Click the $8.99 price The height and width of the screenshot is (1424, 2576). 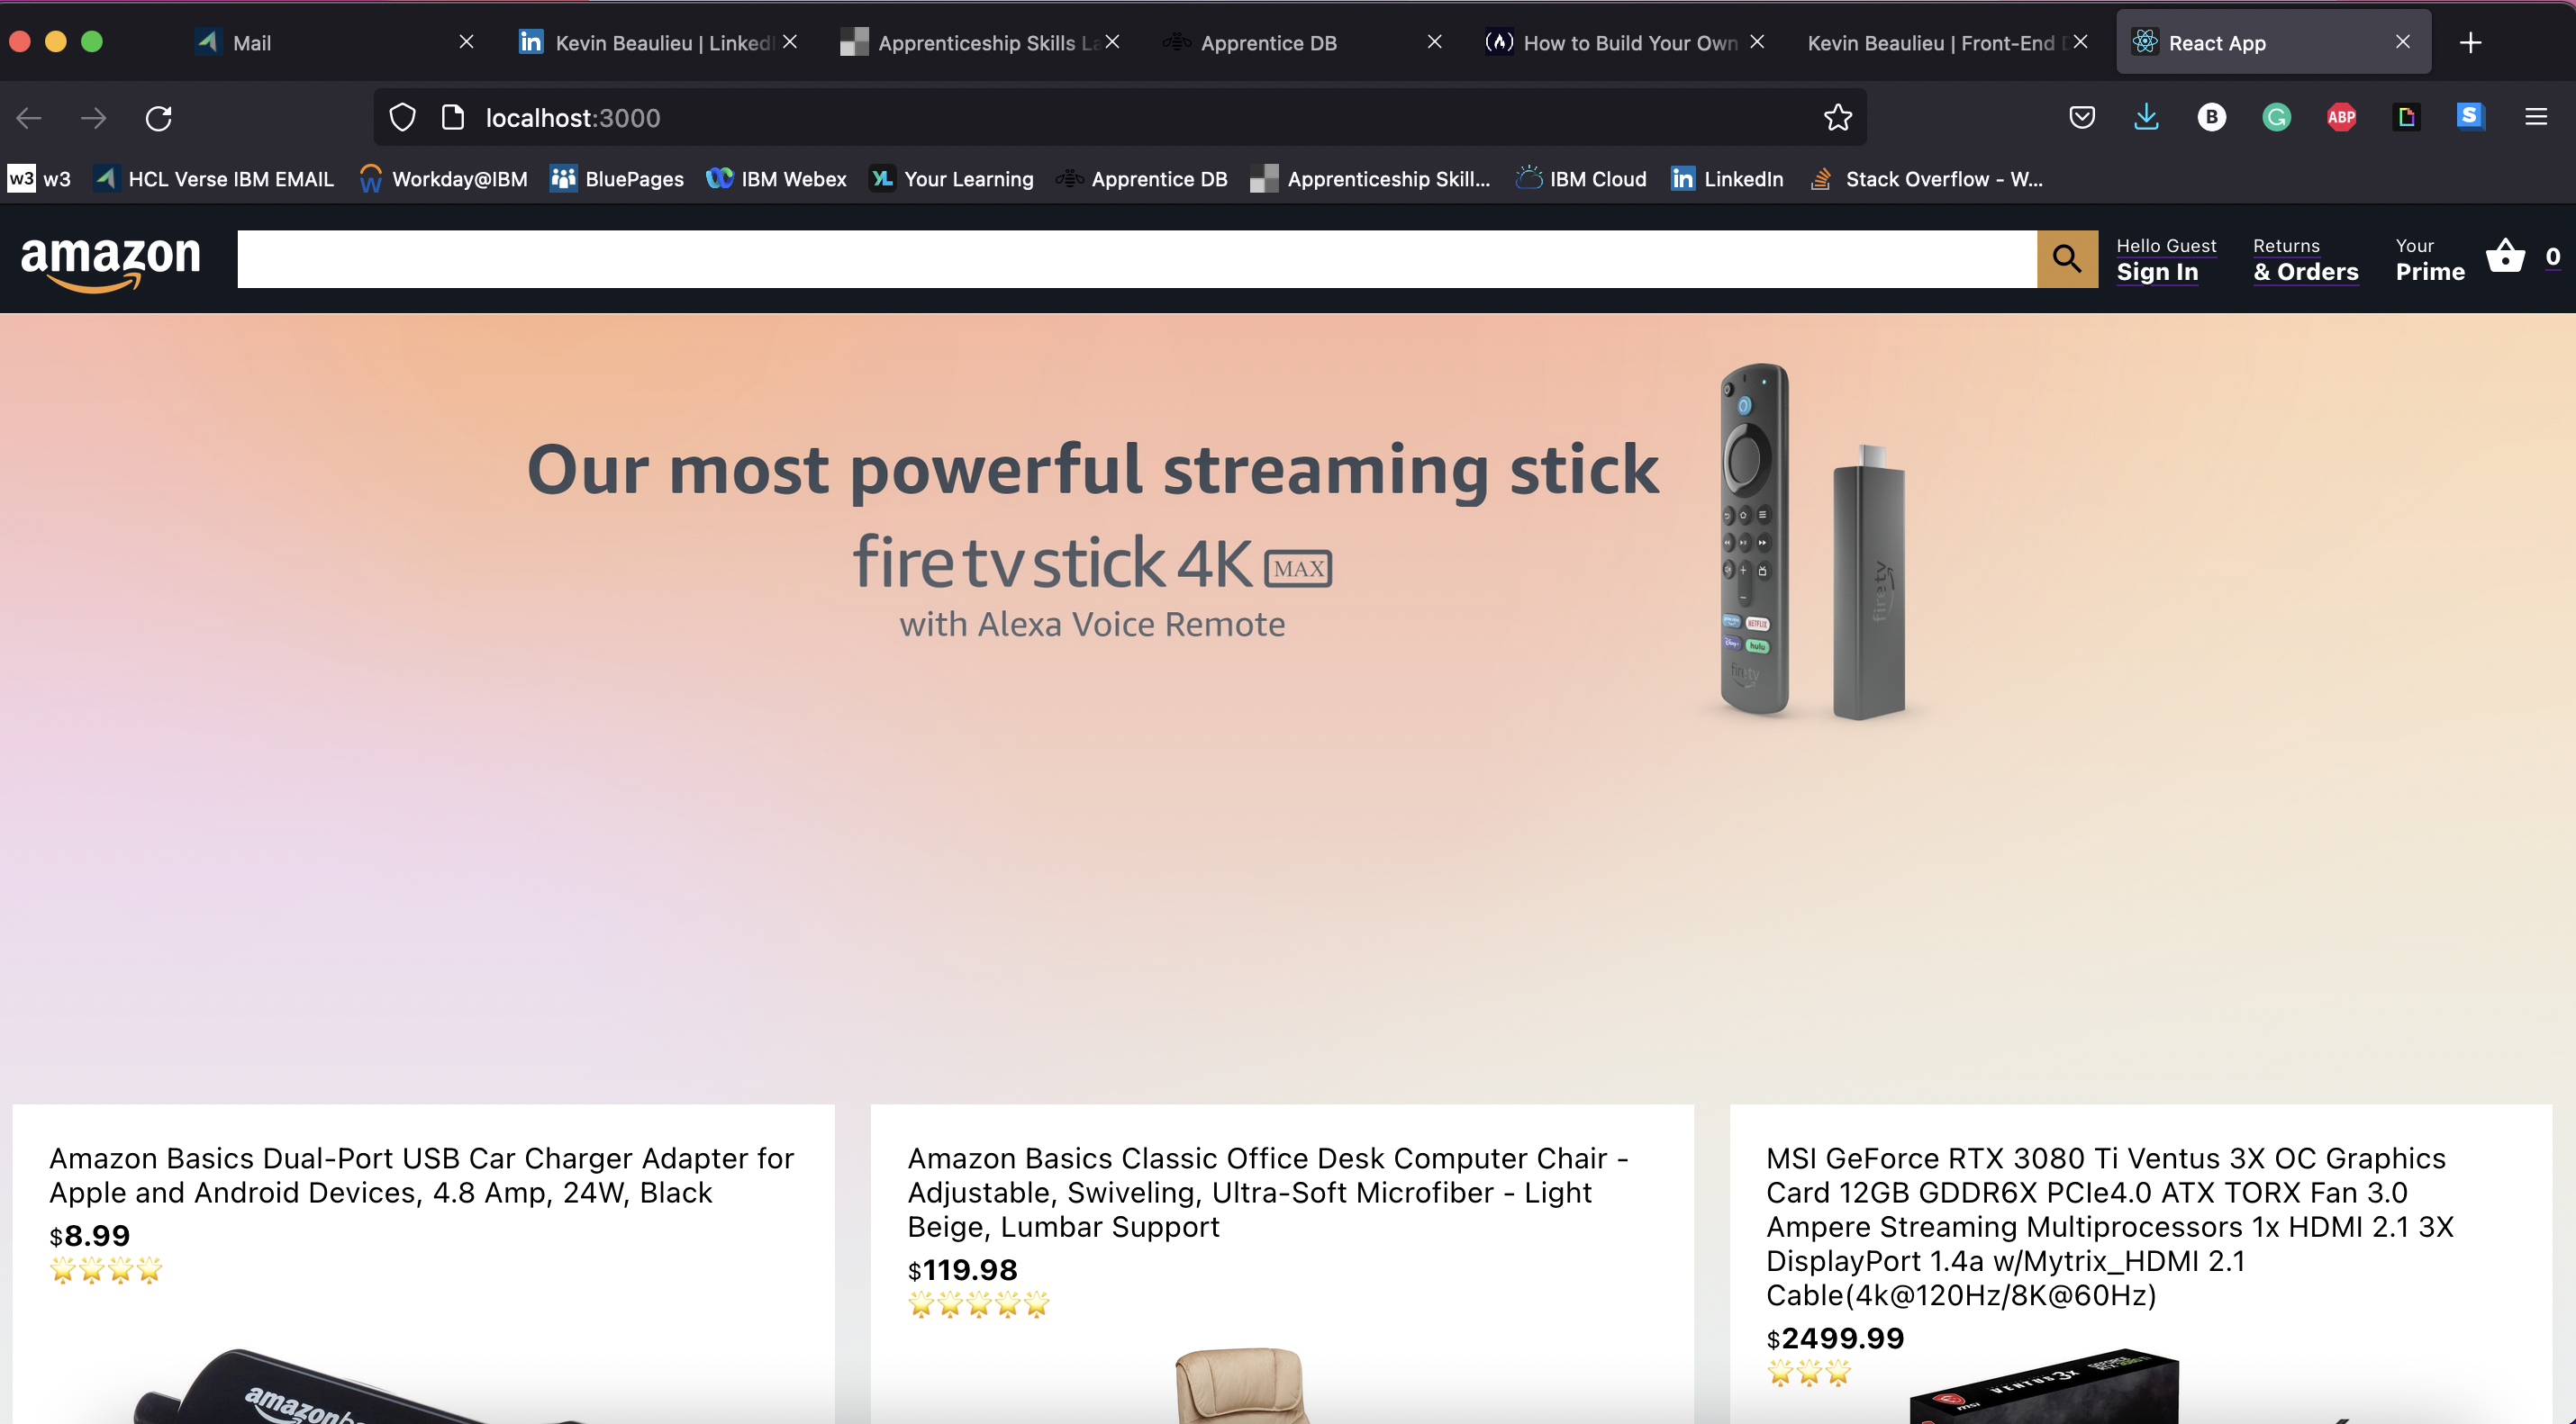pos(89,1236)
